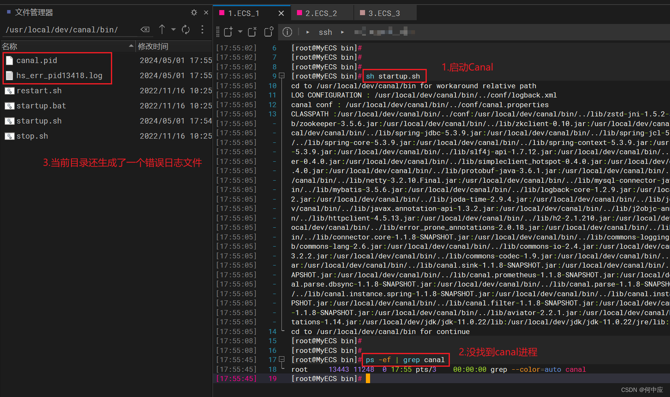Switch to the 2.ECS_2 tab
670x397 pixels.
(x=321, y=13)
